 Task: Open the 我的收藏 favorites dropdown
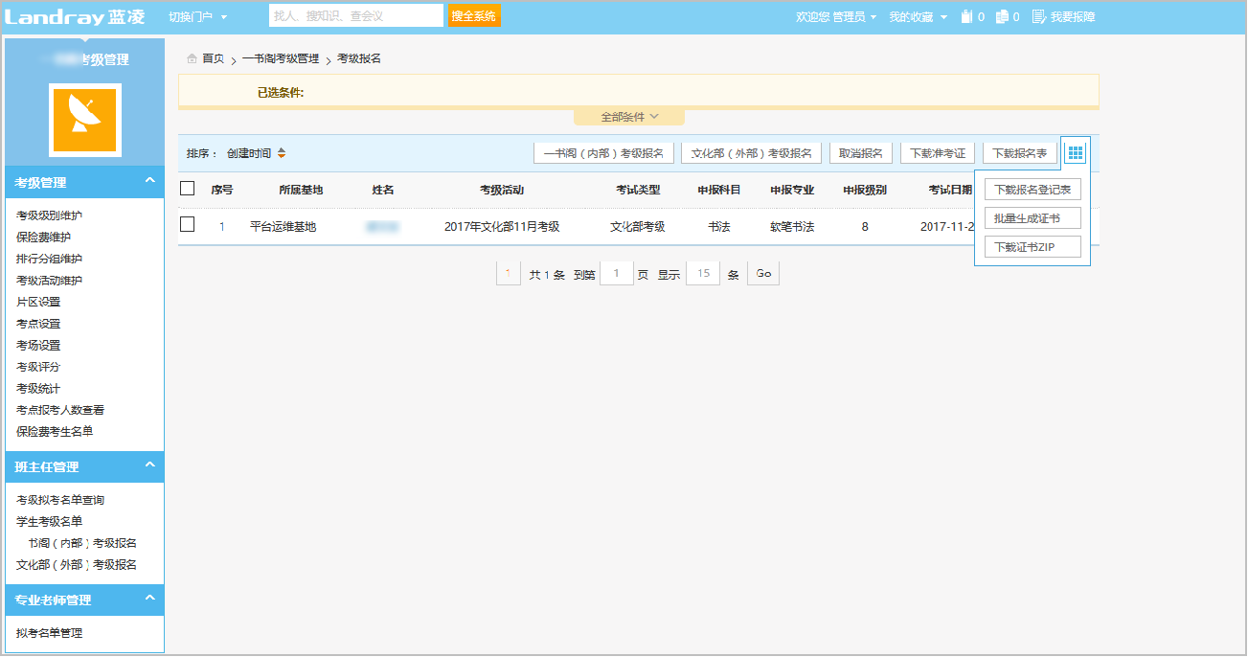point(918,16)
